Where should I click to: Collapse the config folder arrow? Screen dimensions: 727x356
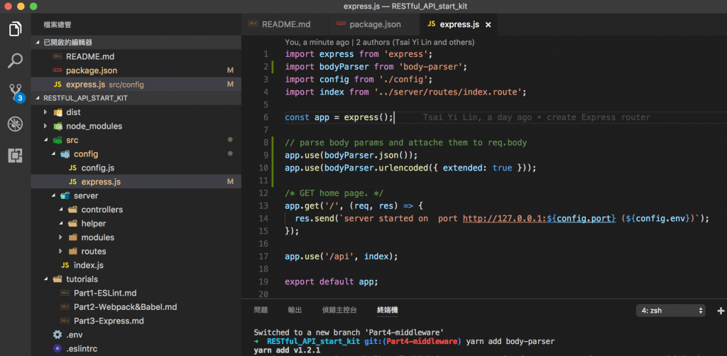coord(53,154)
